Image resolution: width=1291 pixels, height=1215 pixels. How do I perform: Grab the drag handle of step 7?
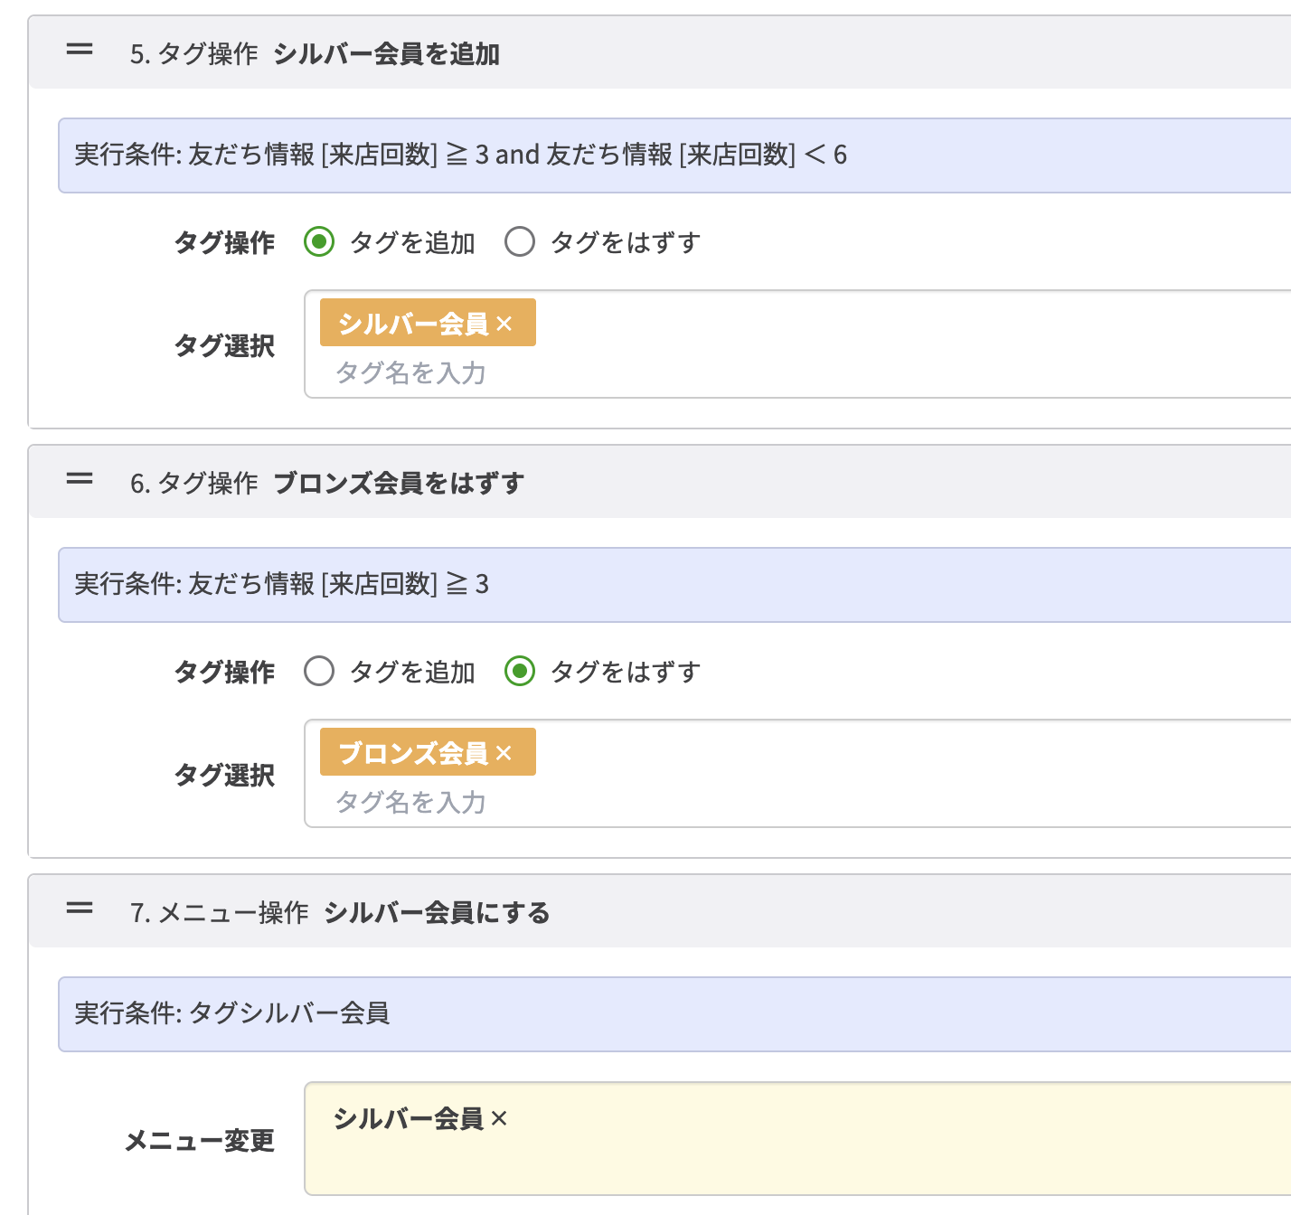coord(80,909)
